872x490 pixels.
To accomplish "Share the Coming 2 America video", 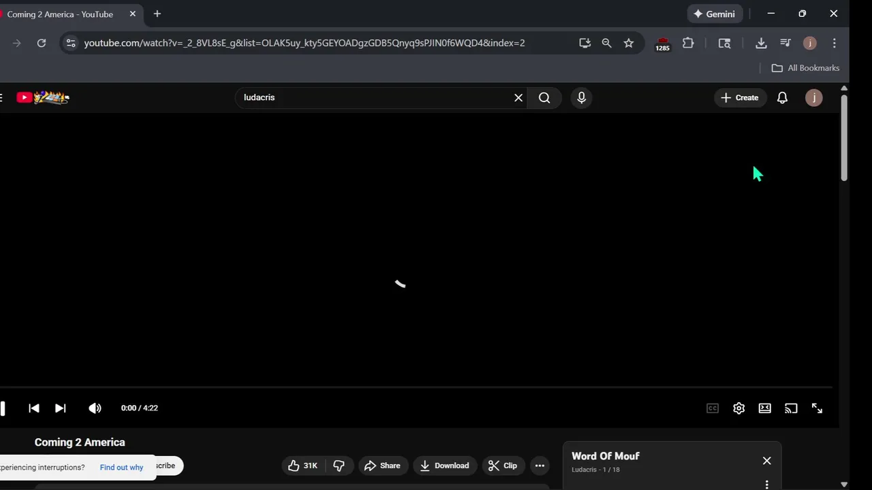I will 382,465.
